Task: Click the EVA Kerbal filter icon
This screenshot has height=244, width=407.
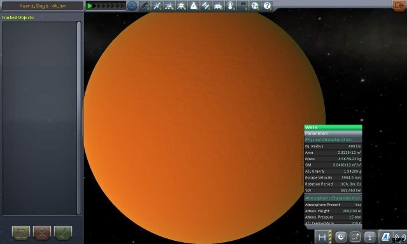Action: click(230, 6)
